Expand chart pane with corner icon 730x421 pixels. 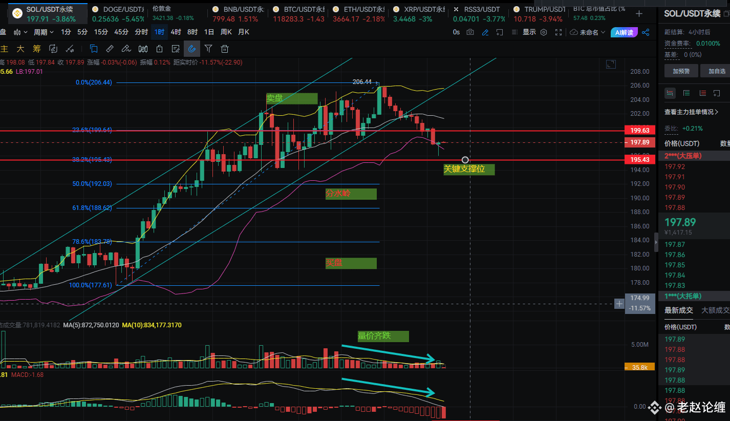point(611,64)
